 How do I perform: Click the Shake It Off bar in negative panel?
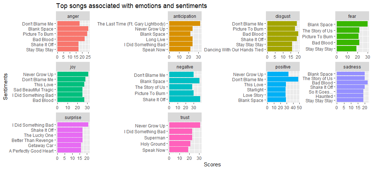coord(185,99)
